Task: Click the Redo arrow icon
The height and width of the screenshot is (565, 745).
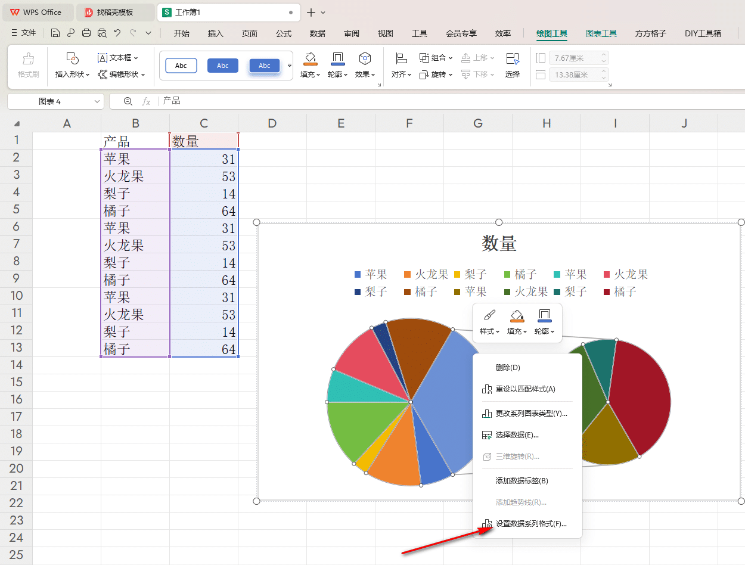Action: coord(133,33)
